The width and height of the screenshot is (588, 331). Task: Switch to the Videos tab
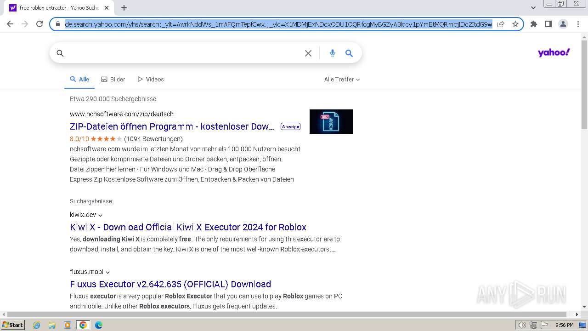tap(150, 79)
